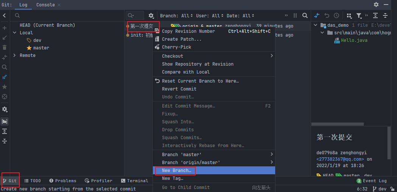Viewport: 397px width, 192px height.
Task: Click the Hide Git Branches arrow icon
Action: pos(5,15)
